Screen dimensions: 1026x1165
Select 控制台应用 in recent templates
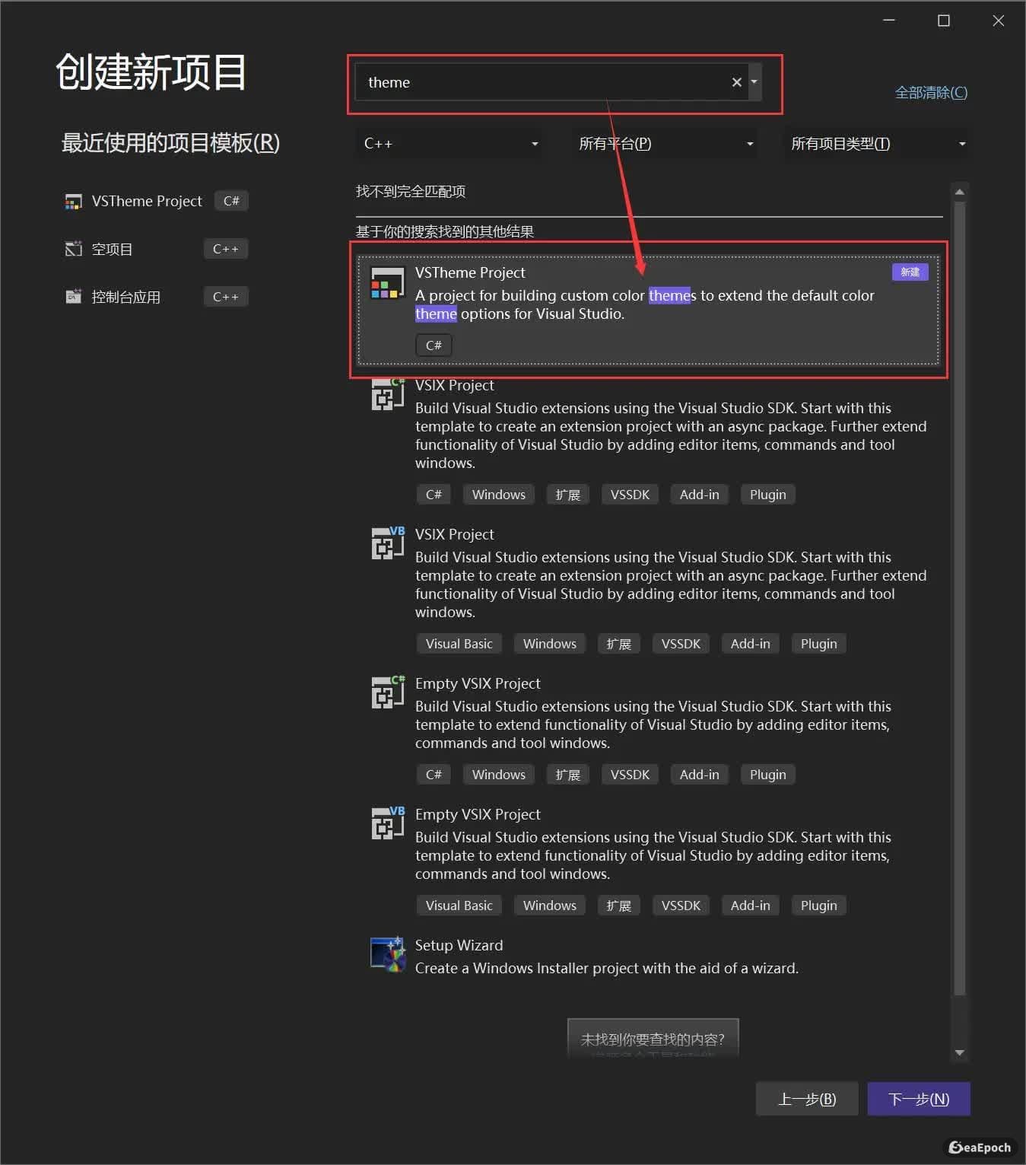pos(125,297)
